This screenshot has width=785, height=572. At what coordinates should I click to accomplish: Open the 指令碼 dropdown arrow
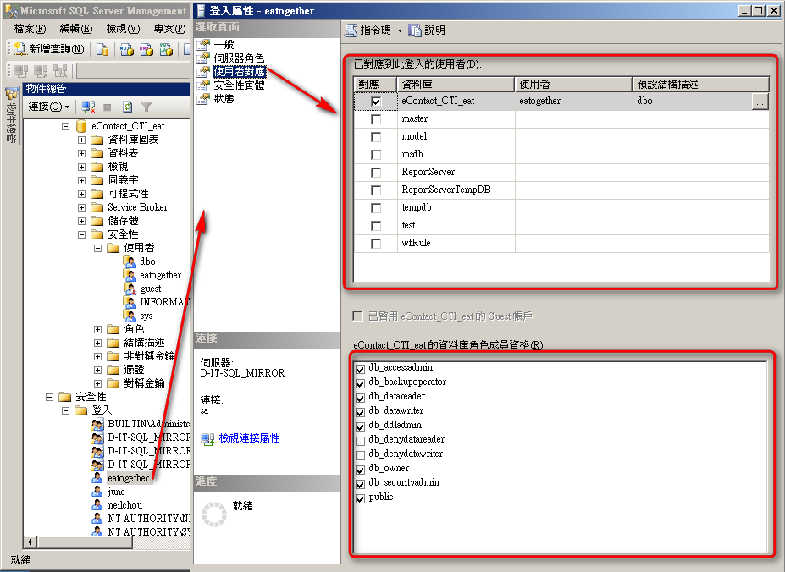[400, 30]
